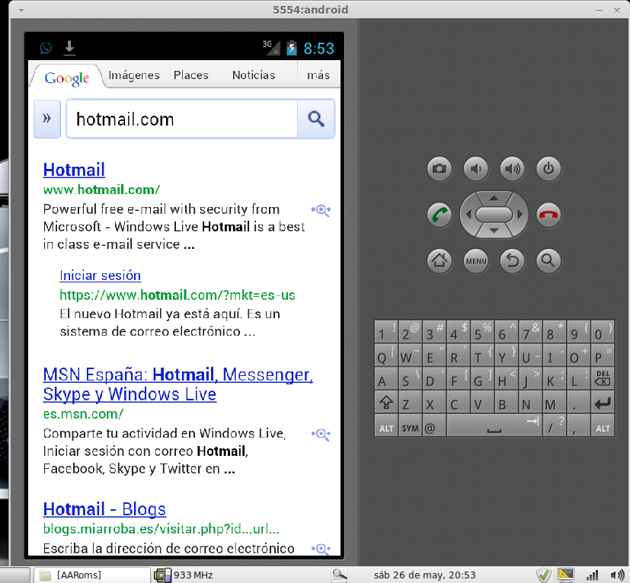Screen dimensions: 630x583
Task: Click the D-pad left arrow
Action: (468, 215)
